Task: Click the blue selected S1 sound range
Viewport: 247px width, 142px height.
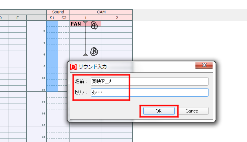Action: (x=52, y=56)
